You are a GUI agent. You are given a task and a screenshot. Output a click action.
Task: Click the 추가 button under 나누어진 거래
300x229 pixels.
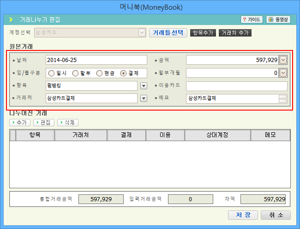click(20, 123)
